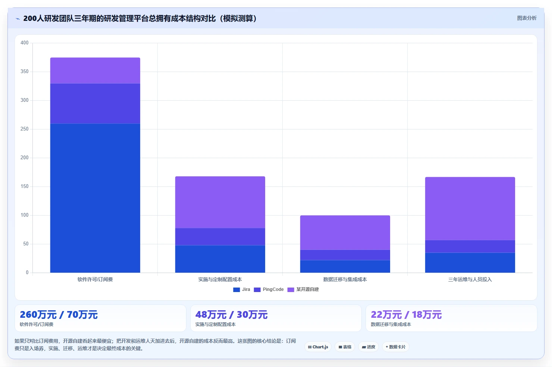Viewport: 552px width, 367px height.
Task: Click the 图表分析 label in header
Action: click(527, 18)
